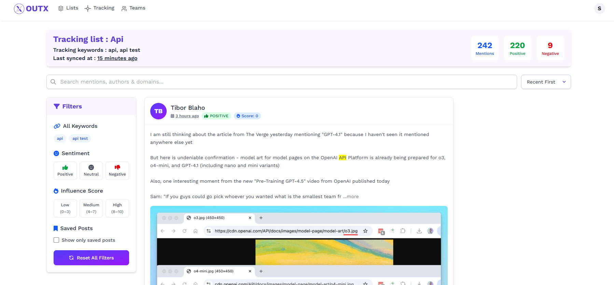614x285 pixels.
Task: Enable Show only saved posts checkbox
Action: (56, 240)
